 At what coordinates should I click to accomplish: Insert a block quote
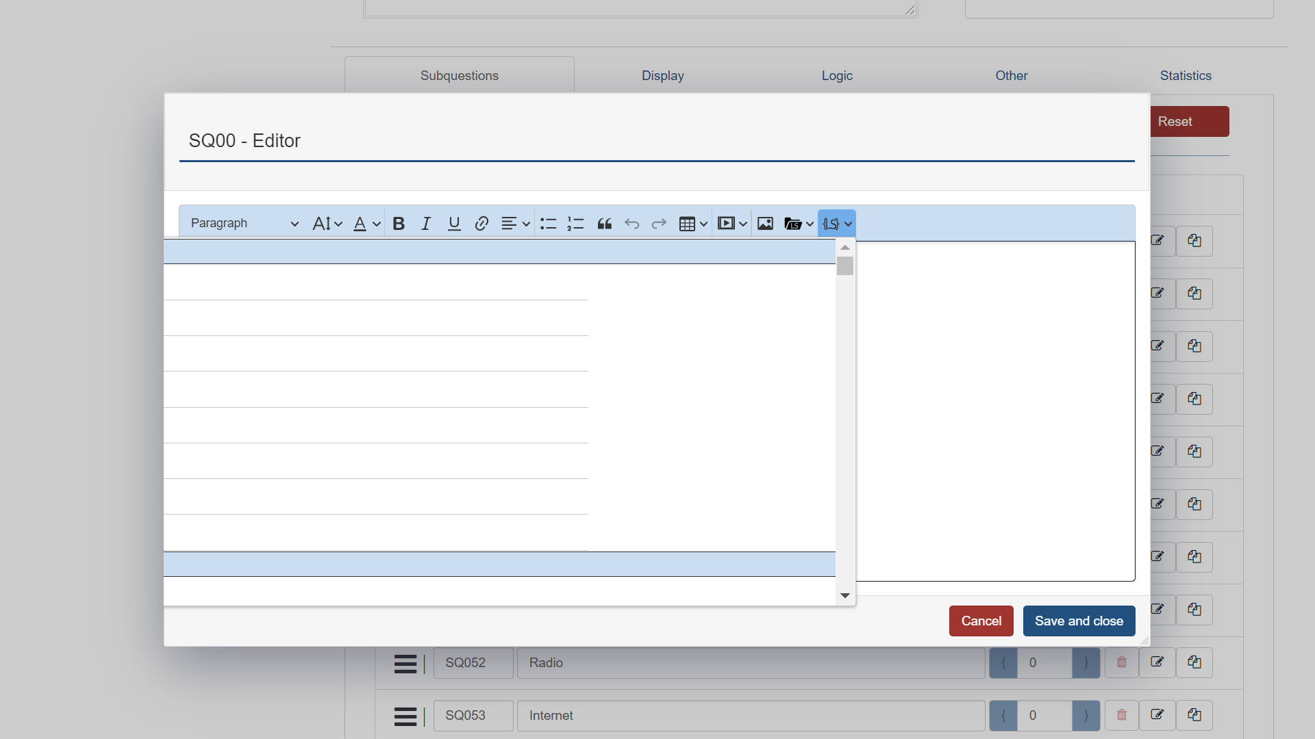[604, 224]
